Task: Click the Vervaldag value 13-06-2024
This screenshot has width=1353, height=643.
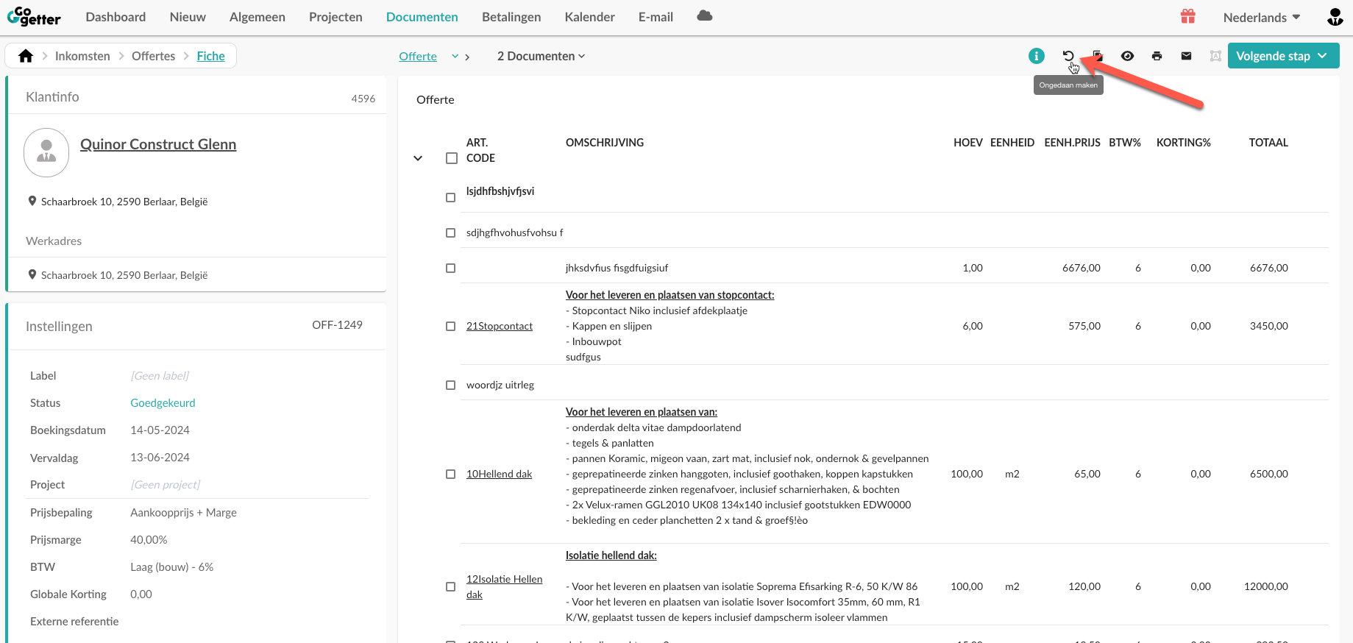Action: (160, 457)
